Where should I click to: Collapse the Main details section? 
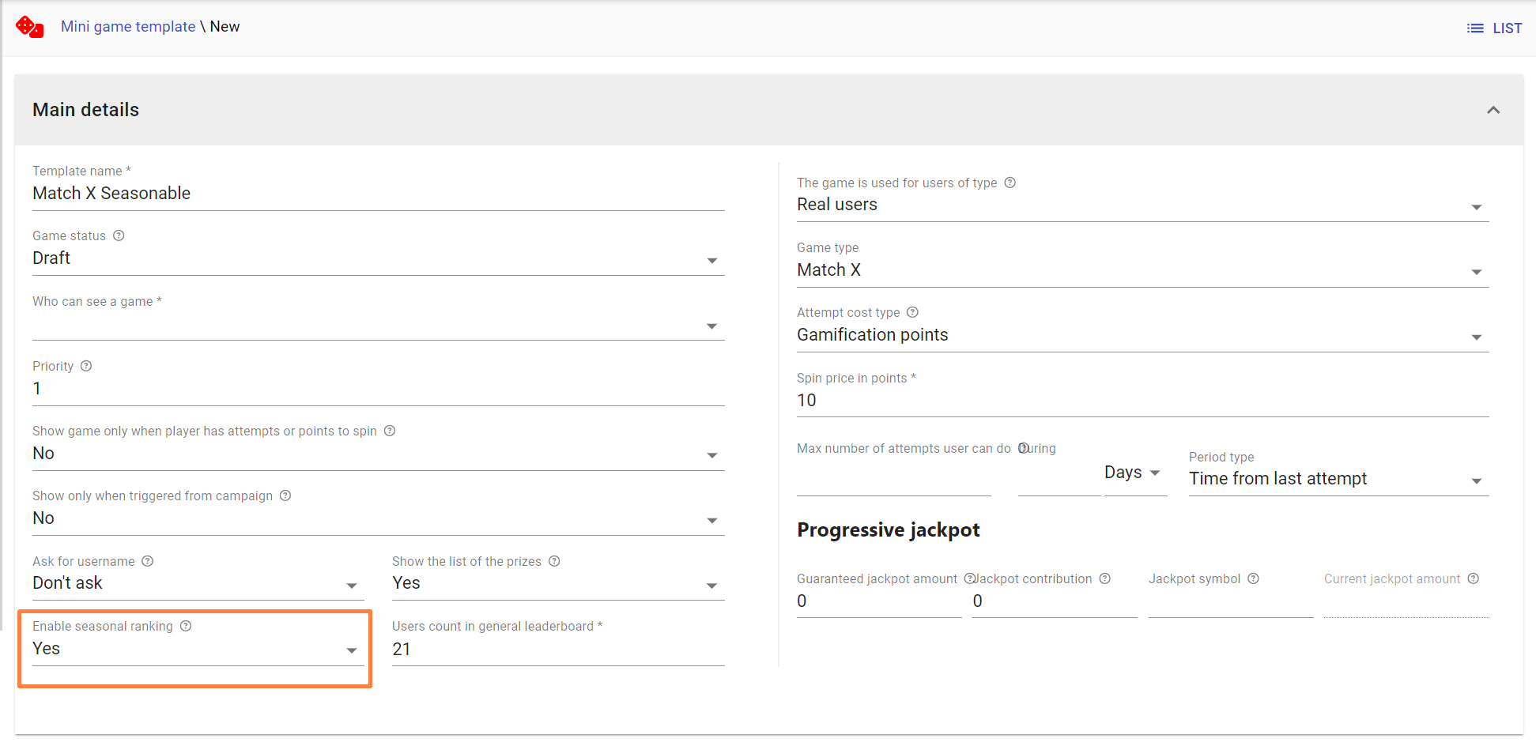click(1493, 110)
